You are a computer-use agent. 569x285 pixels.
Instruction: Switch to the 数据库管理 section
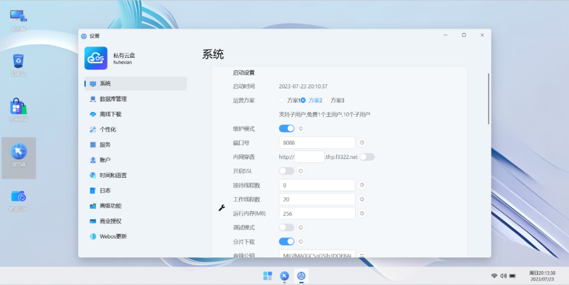(x=113, y=99)
